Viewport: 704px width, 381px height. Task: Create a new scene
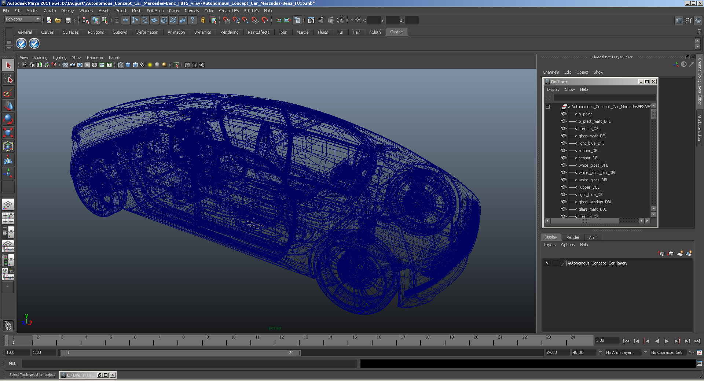49,20
